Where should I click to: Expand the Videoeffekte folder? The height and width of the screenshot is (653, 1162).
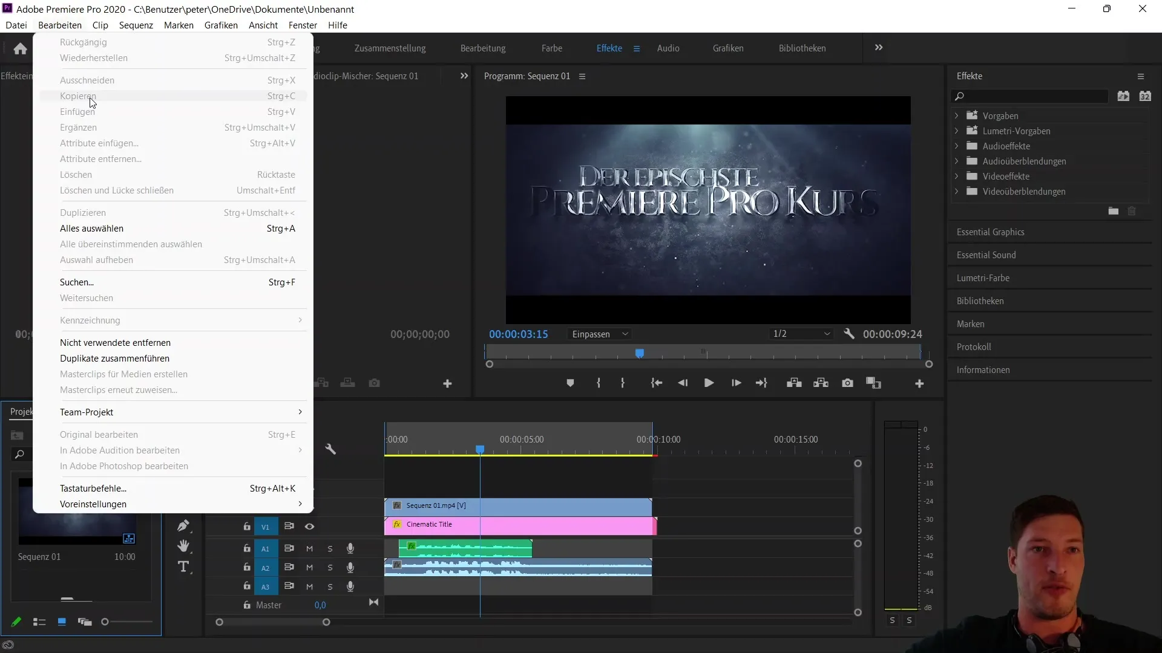(956, 176)
